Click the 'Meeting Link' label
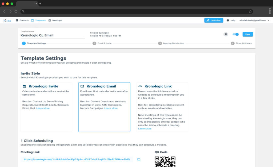 pyautogui.click(x=30, y=152)
